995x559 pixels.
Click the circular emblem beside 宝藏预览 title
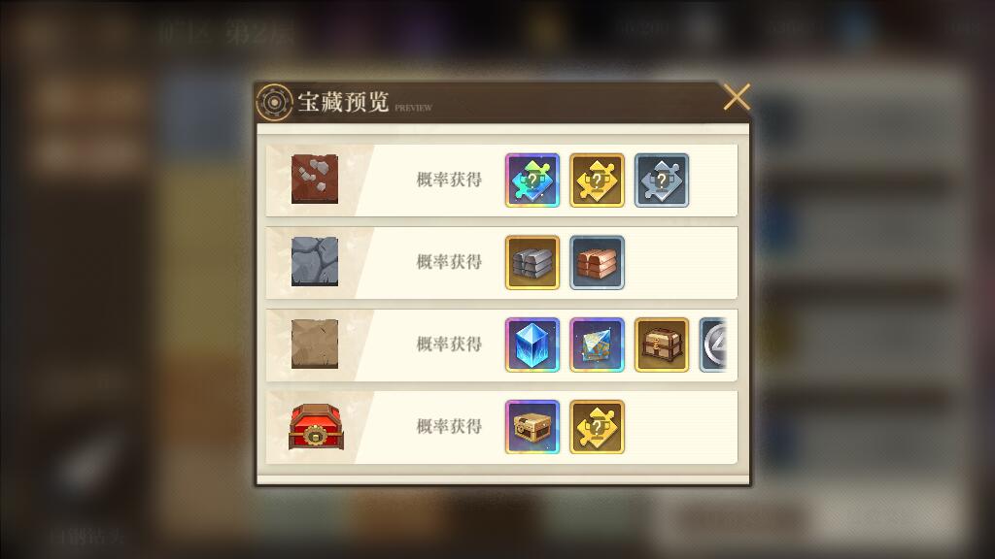pos(274,102)
